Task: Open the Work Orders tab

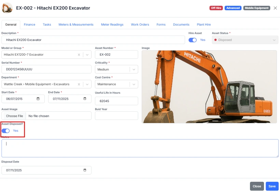Action: tap(140, 25)
